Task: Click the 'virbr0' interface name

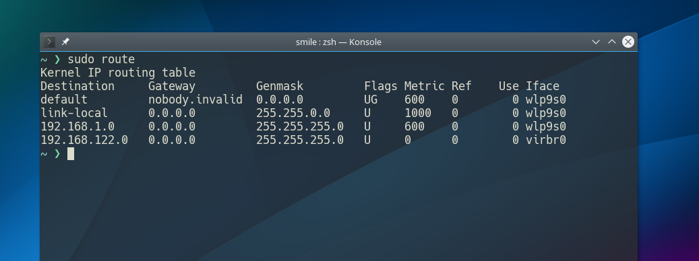Action: pyautogui.click(x=545, y=140)
